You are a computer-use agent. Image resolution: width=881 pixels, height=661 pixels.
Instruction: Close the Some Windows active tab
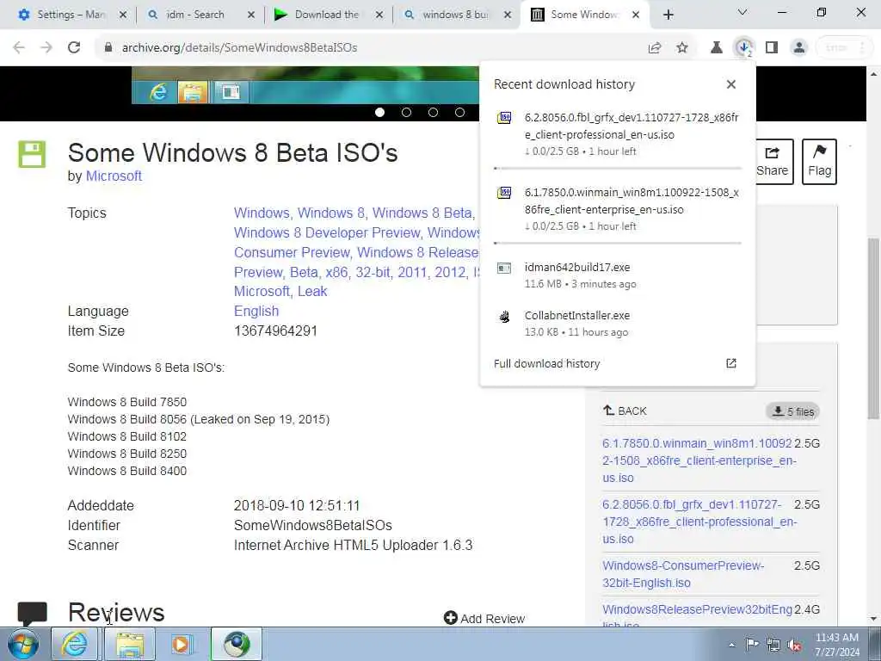coord(636,15)
